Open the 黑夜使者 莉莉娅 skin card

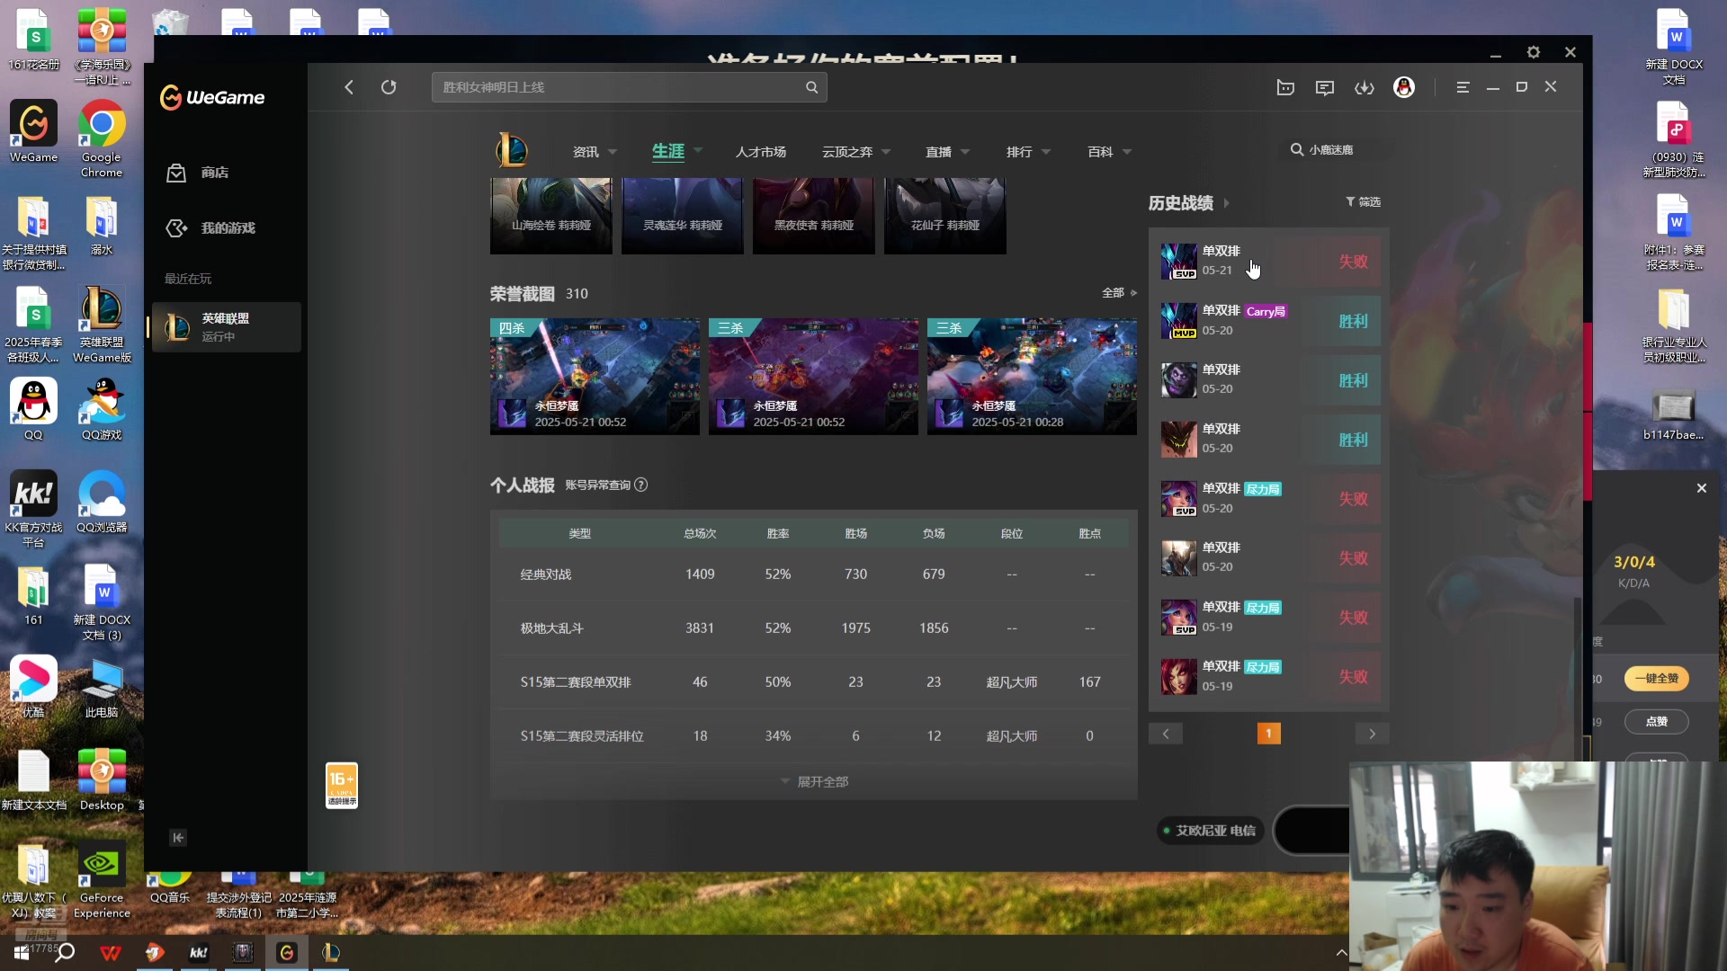click(814, 216)
